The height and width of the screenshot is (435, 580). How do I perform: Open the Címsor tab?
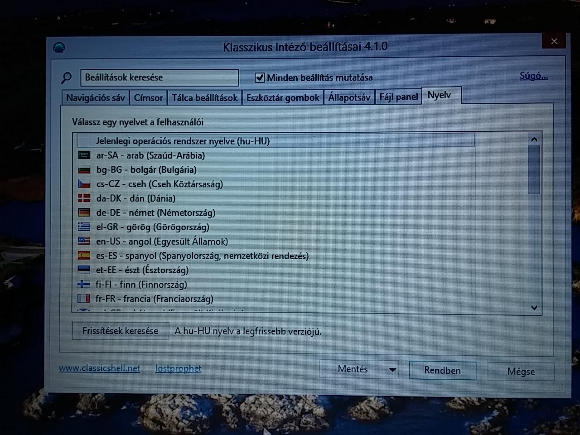click(x=148, y=98)
